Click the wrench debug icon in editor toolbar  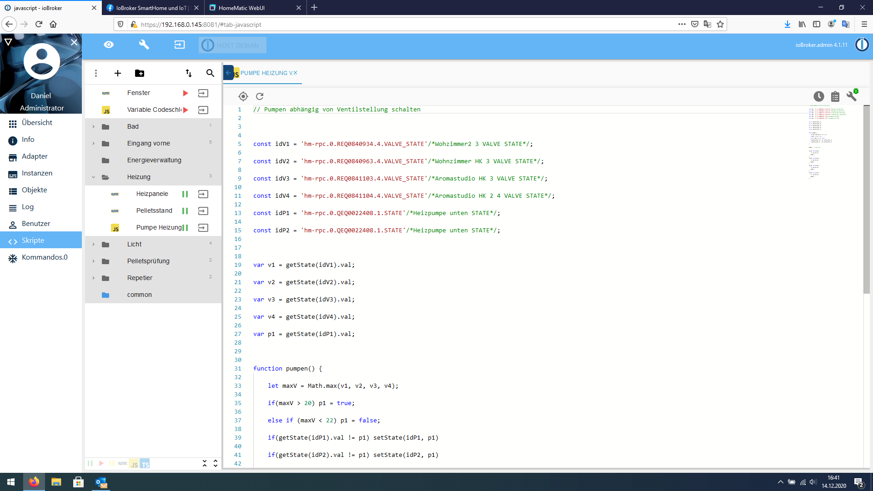[852, 96]
